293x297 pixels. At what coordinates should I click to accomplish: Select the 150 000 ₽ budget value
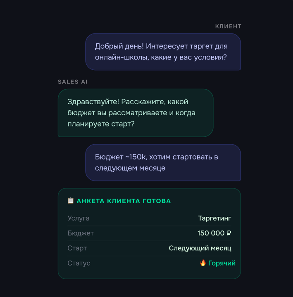point(214,233)
